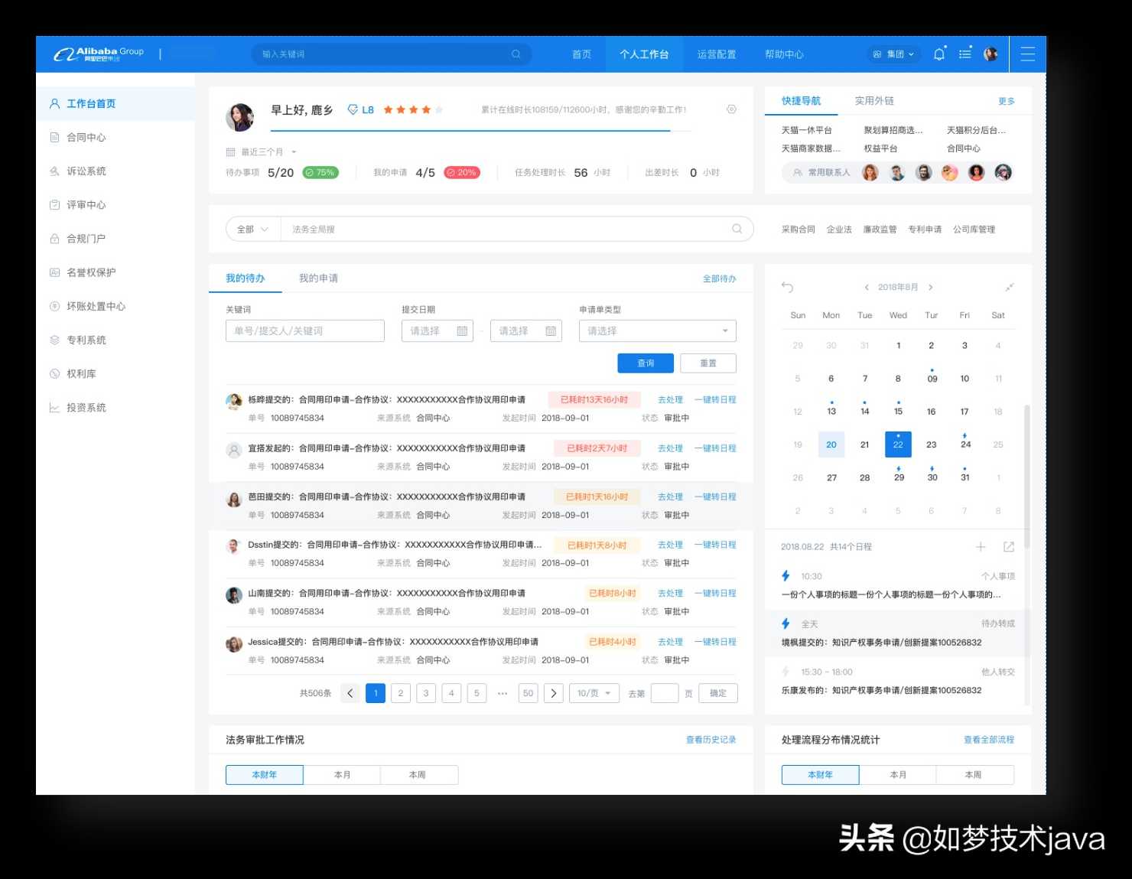This screenshot has height=879, width=1132.
Task: Select 本月 in 处理流程分布情况统计
Action: (898, 775)
